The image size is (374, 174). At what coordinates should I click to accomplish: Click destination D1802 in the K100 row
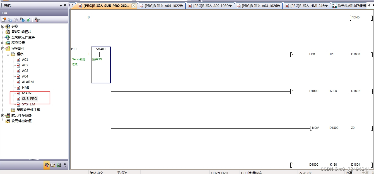click(356, 91)
